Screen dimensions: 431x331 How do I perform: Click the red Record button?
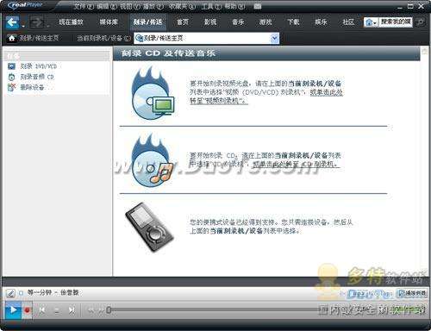pyautogui.click(x=28, y=310)
